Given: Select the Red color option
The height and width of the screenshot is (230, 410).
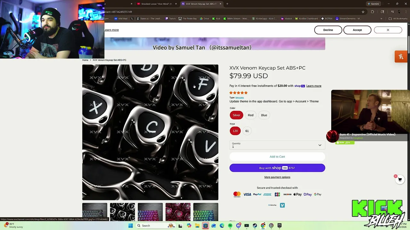Looking at the screenshot, I should pyautogui.click(x=250, y=115).
